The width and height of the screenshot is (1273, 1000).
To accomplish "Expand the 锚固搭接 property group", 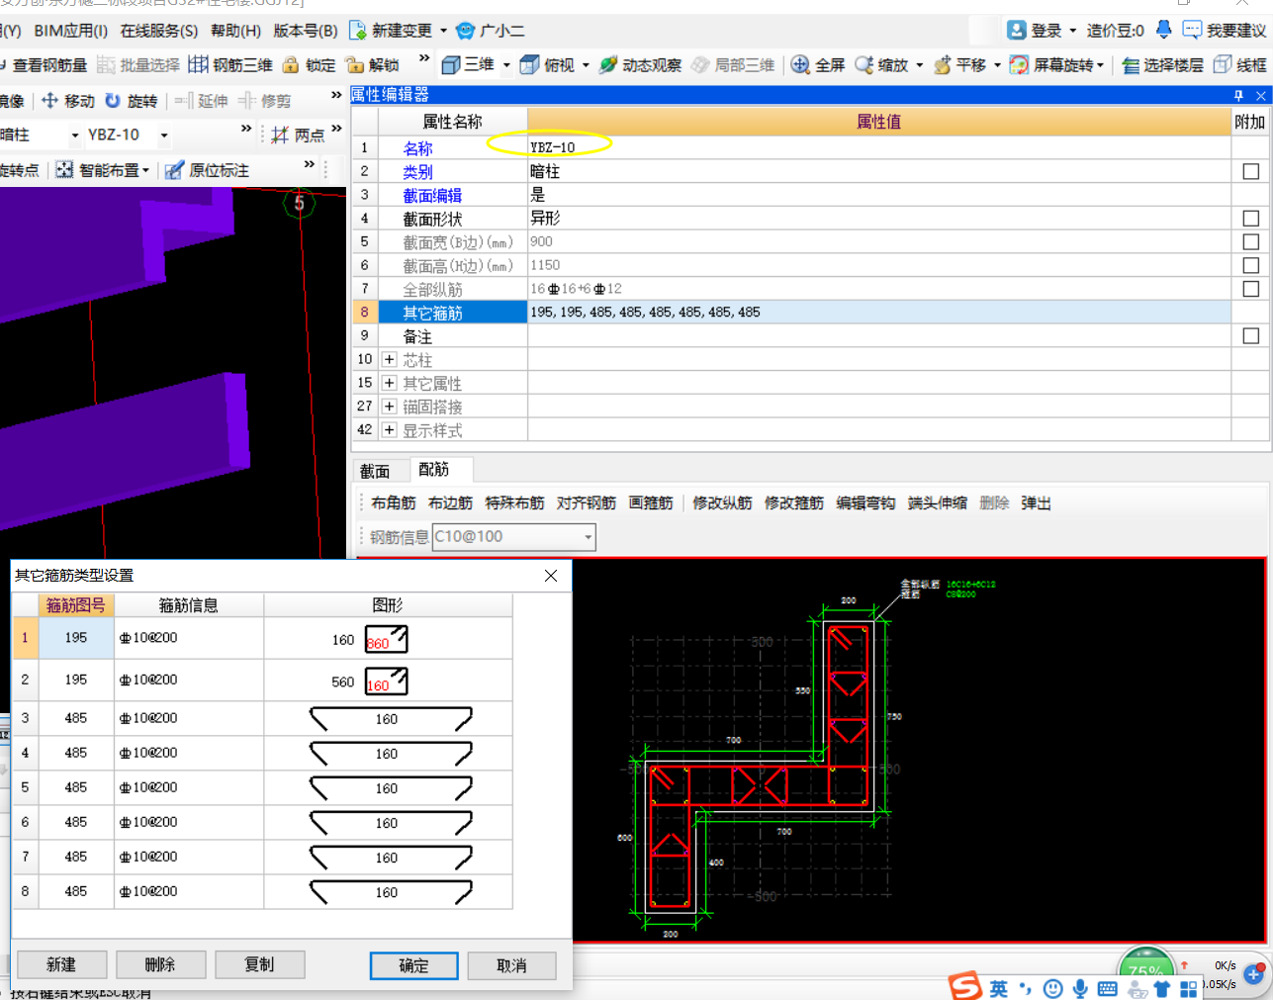I will (x=390, y=407).
